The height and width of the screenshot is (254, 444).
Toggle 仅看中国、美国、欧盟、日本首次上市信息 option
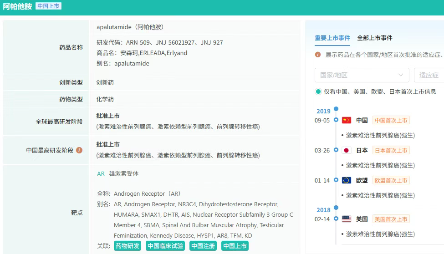click(318, 91)
